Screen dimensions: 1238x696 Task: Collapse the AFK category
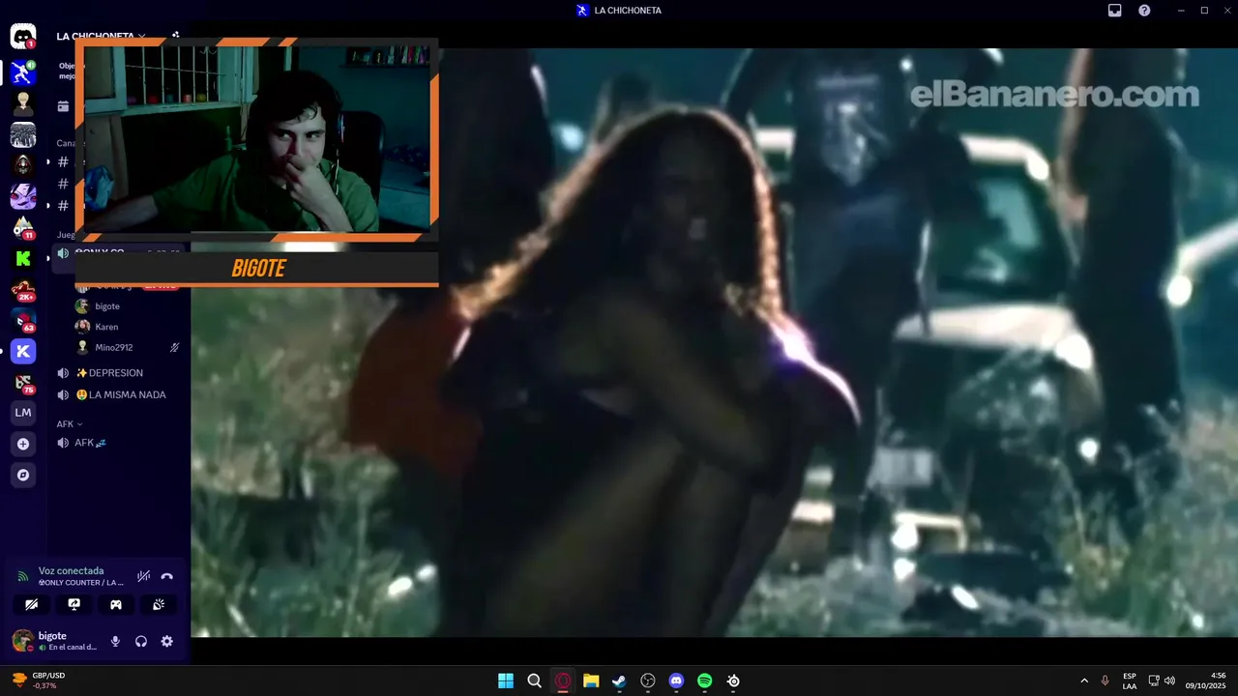pyautogui.click(x=70, y=423)
